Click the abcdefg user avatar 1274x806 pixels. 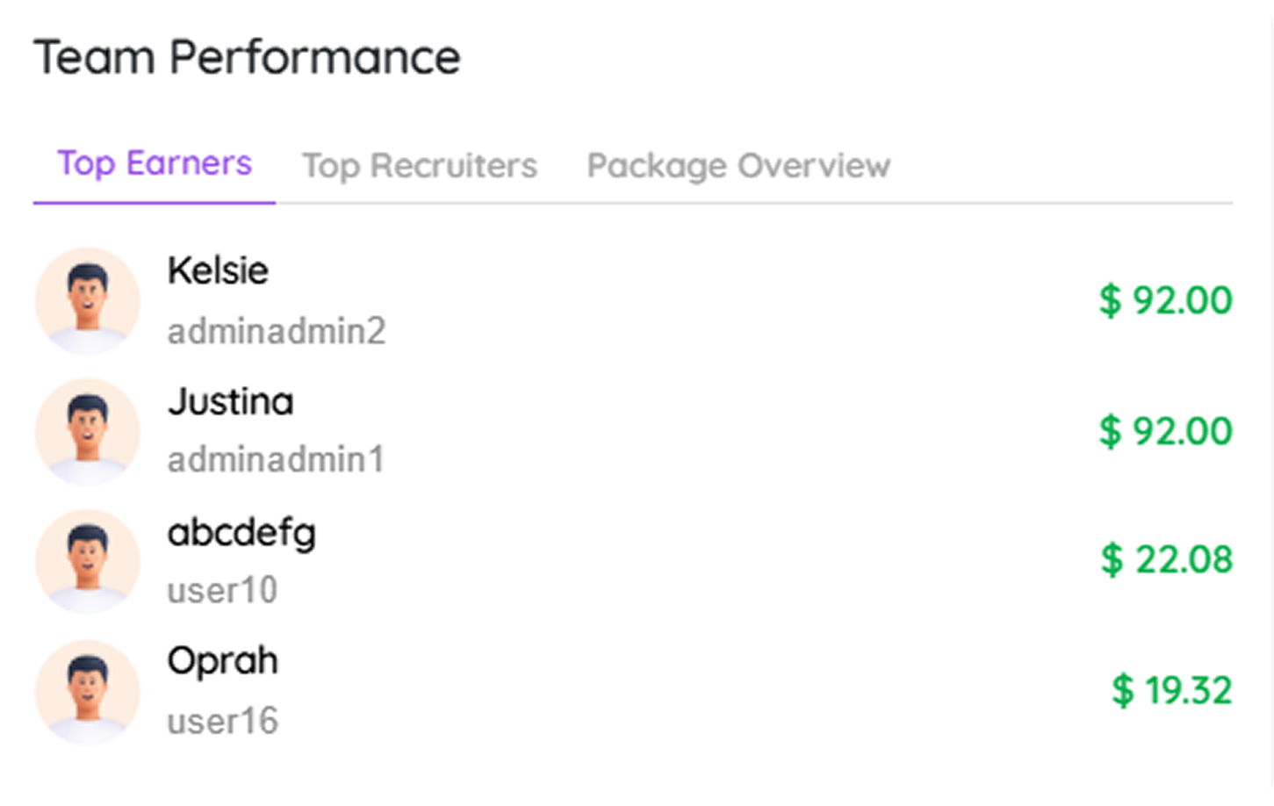(x=87, y=562)
